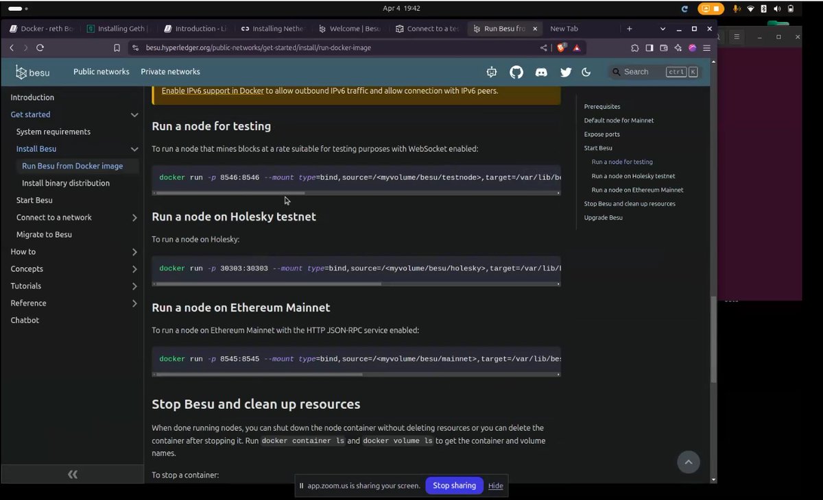Toggle the browser sidebar panel icon
Screen dimensions: 823x500
[x=649, y=48]
